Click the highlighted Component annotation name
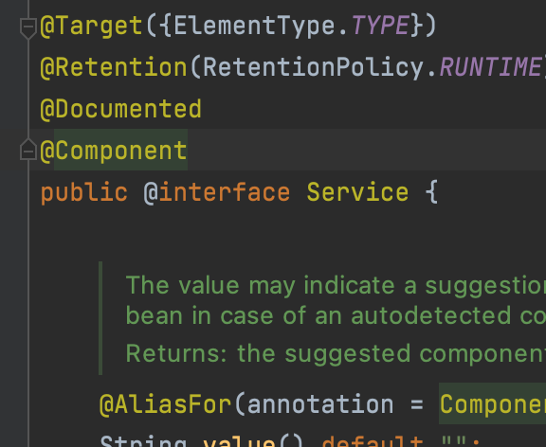 click(120, 150)
